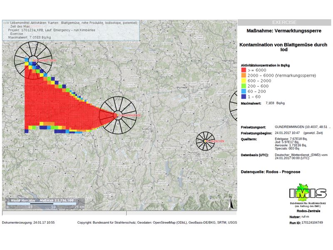Click 'Datenquelle: Rodos - Prognose' text
This screenshot has height=250, width=333.
click(x=270, y=172)
